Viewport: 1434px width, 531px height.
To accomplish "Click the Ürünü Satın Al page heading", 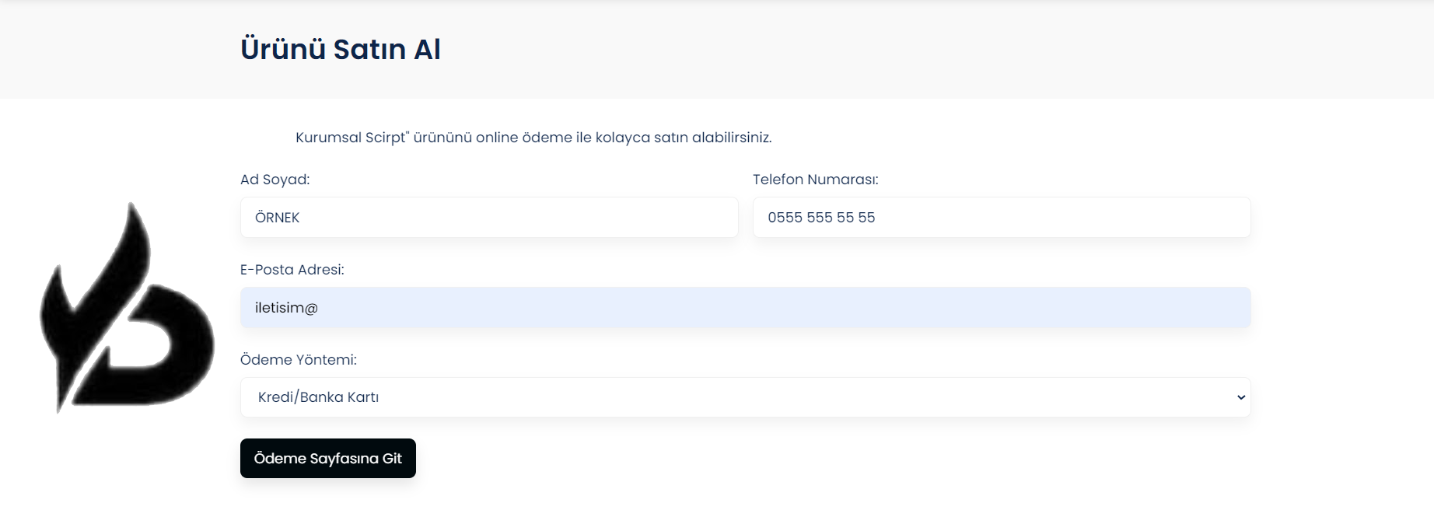I will [x=340, y=50].
